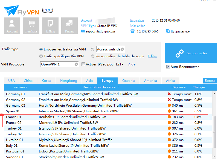Screen dimensions: 218x165
Task: Click the version 3.3.0.6 link
Action: (47, 10)
